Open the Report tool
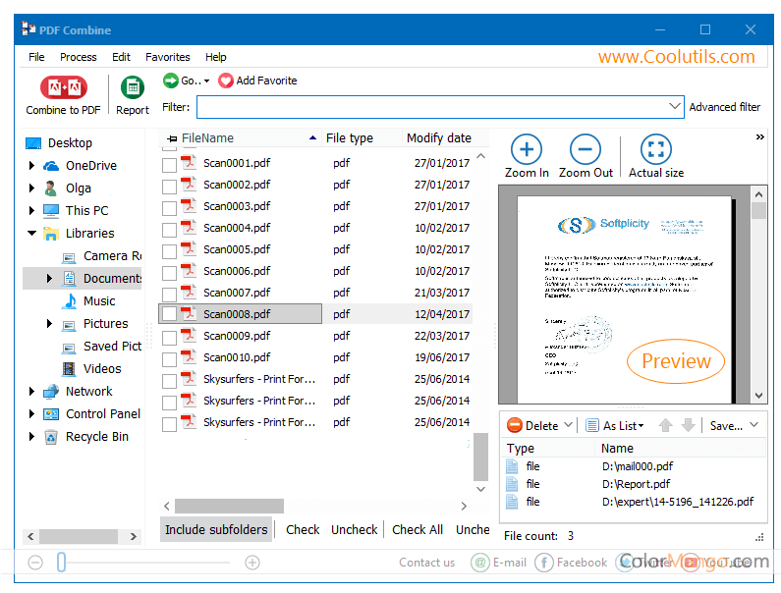The width and height of the screenshot is (781, 593). (x=133, y=87)
